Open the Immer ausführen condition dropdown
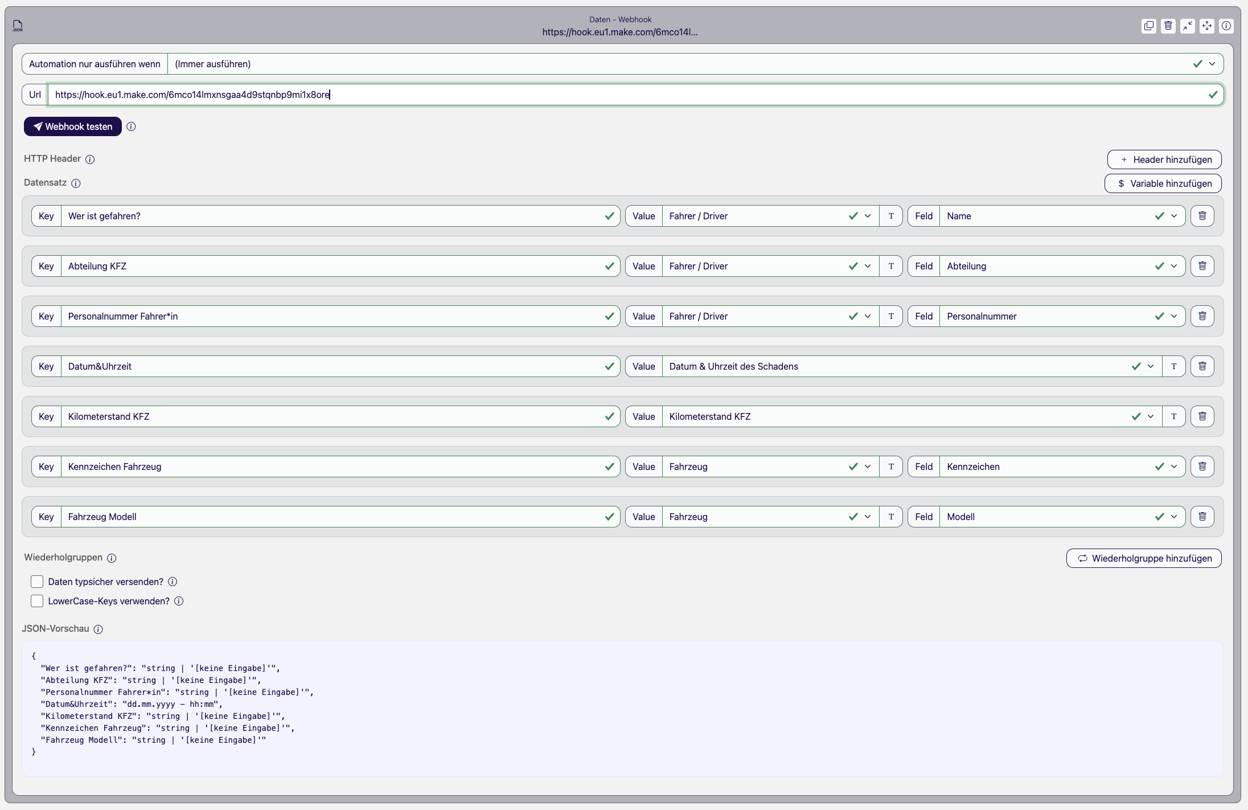 pyautogui.click(x=695, y=64)
